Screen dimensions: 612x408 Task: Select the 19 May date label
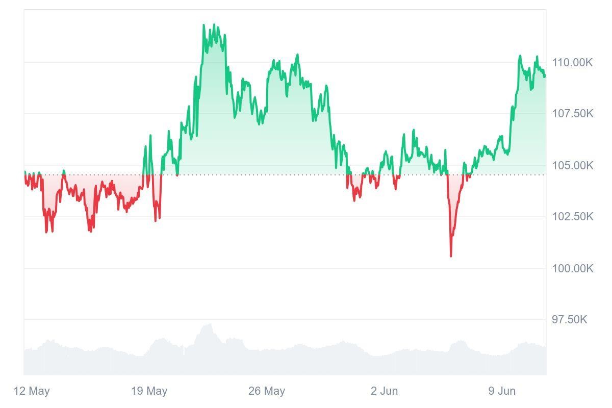(x=149, y=391)
